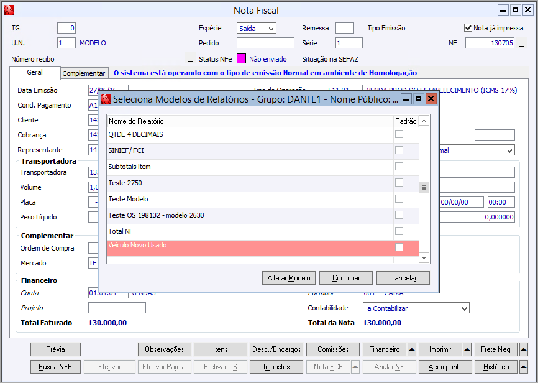Open Desc./Encargos

[276, 349]
